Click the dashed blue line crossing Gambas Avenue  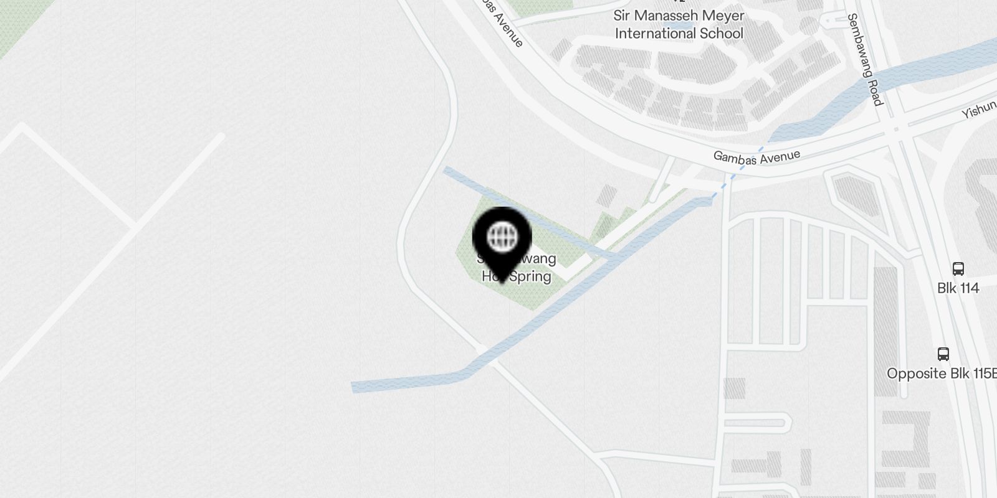tap(737, 172)
